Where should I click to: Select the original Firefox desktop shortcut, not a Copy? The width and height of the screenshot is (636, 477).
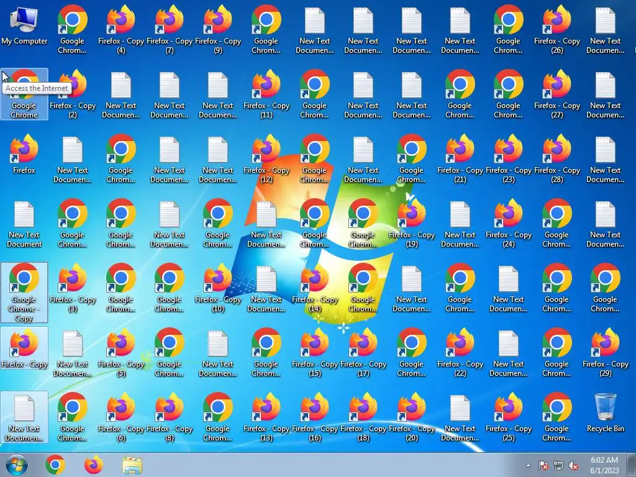[x=24, y=154]
